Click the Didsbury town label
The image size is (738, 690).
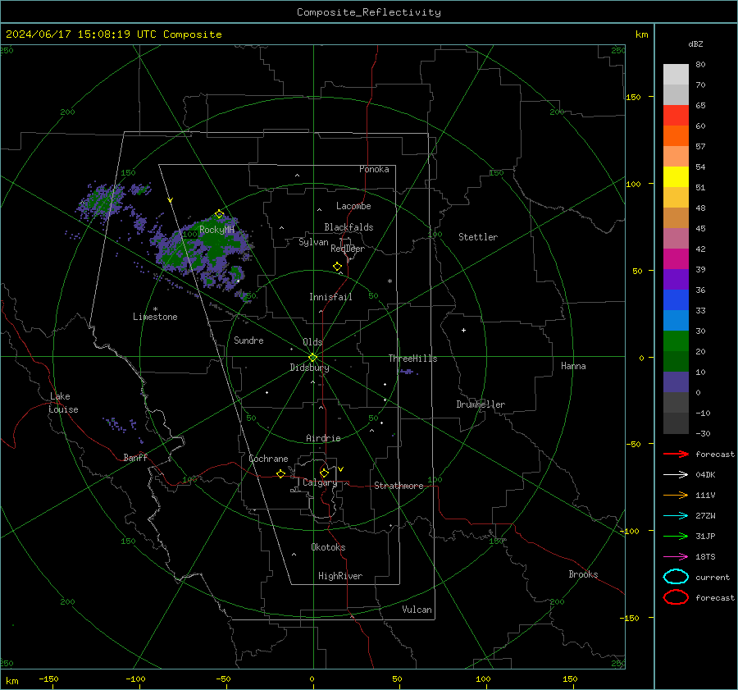pyautogui.click(x=309, y=368)
